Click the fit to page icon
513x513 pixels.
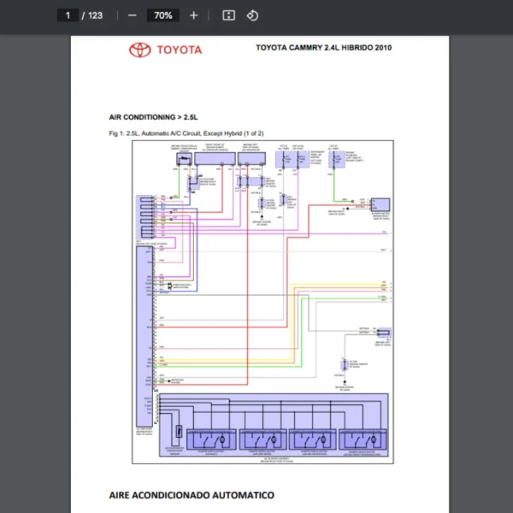click(228, 15)
